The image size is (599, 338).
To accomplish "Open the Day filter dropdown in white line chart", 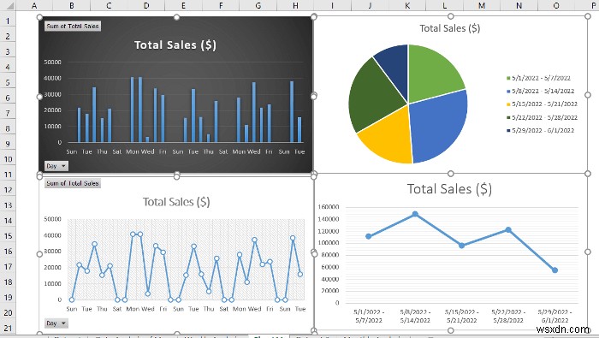I will (x=56, y=323).
